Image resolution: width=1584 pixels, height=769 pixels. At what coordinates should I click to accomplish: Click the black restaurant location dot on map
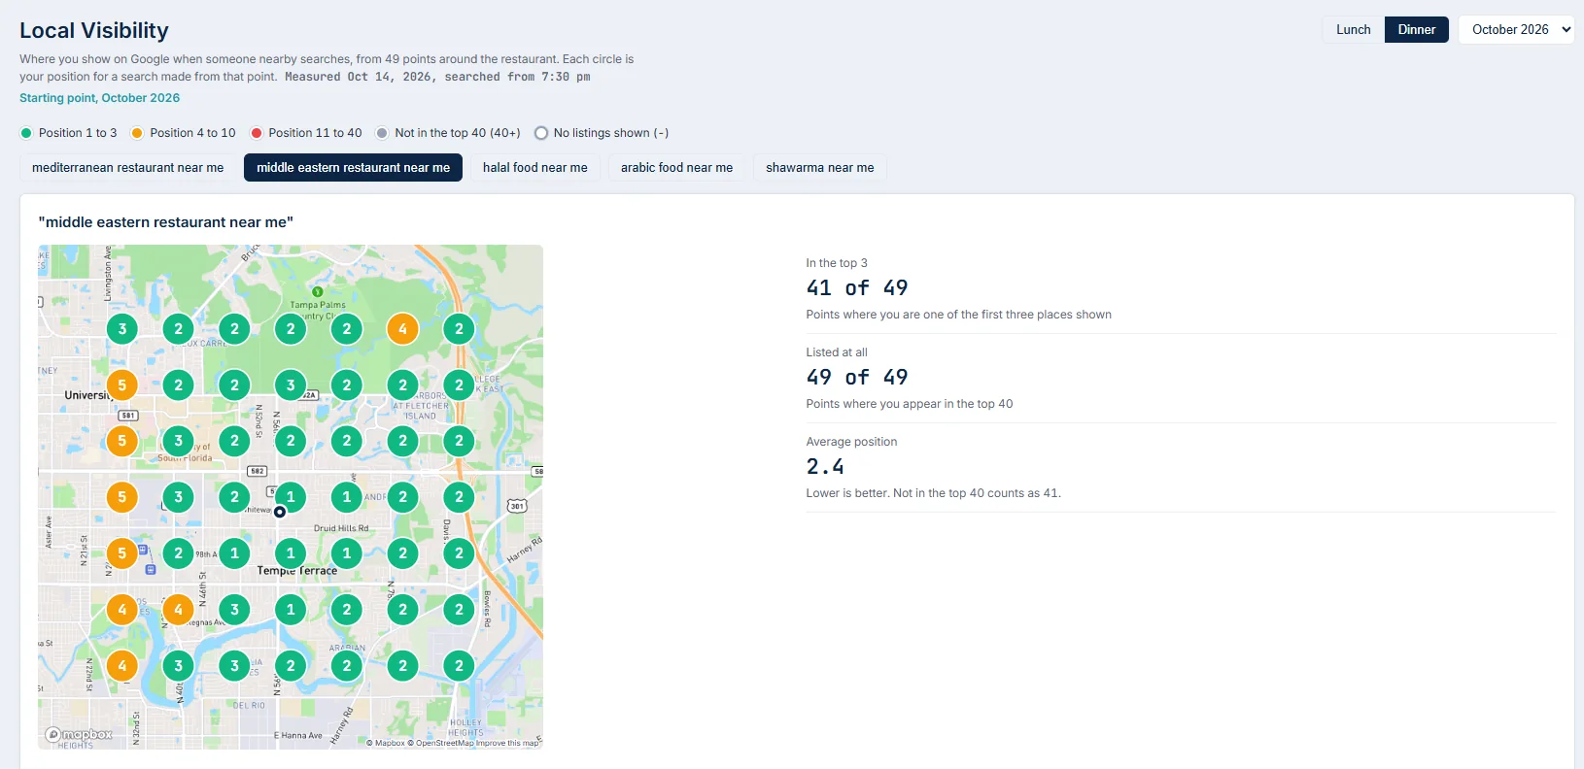280,512
